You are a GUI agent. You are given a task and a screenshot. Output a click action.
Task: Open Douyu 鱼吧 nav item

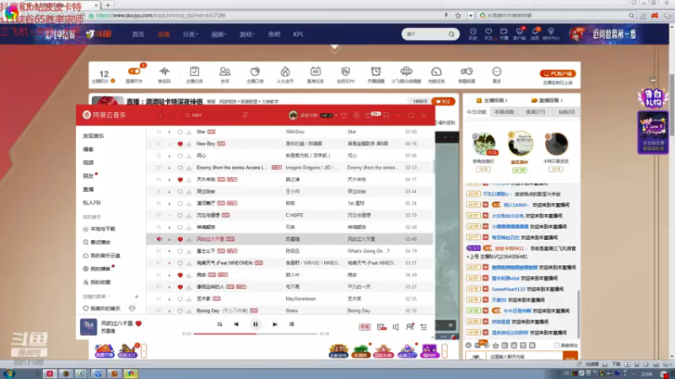pos(274,35)
